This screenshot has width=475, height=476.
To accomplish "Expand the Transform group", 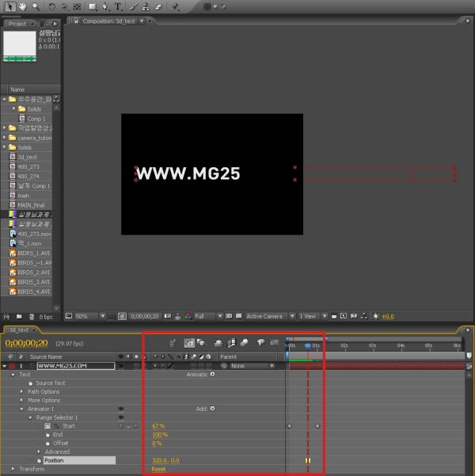I will [x=13, y=469].
